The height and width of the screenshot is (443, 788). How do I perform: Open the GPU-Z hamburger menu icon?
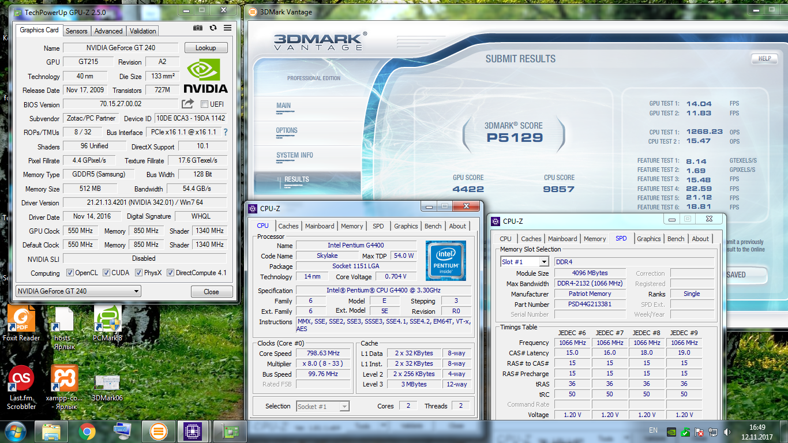pyautogui.click(x=227, y=28)
